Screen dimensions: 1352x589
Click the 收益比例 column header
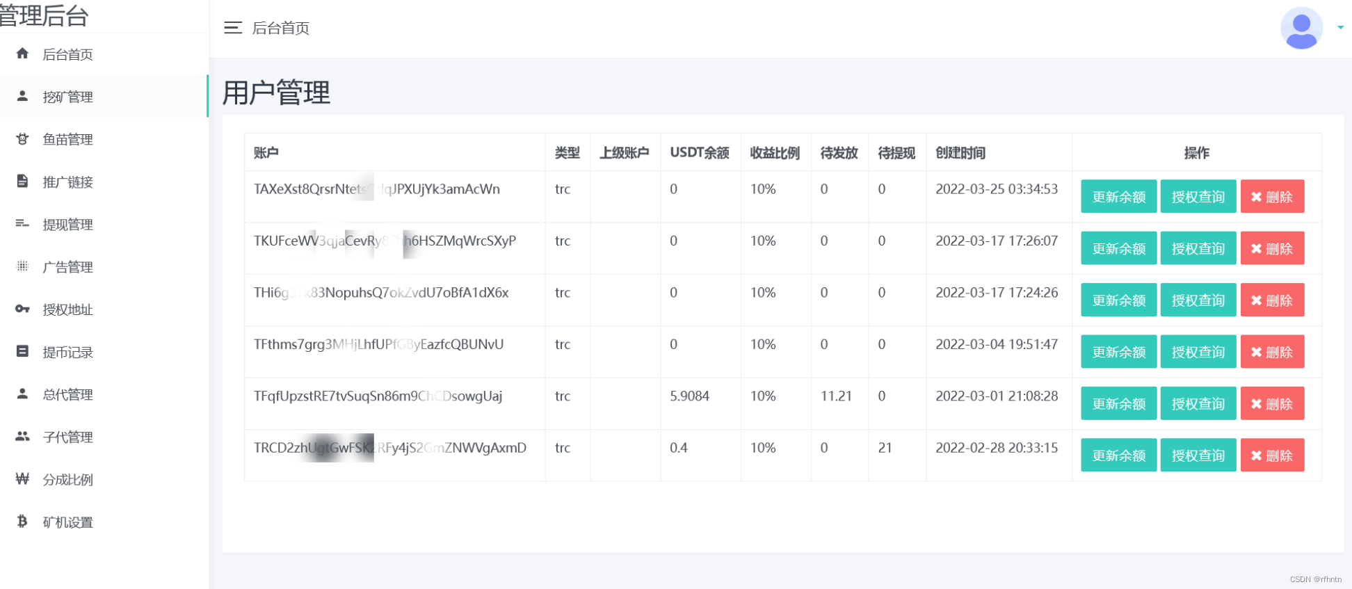775,152
